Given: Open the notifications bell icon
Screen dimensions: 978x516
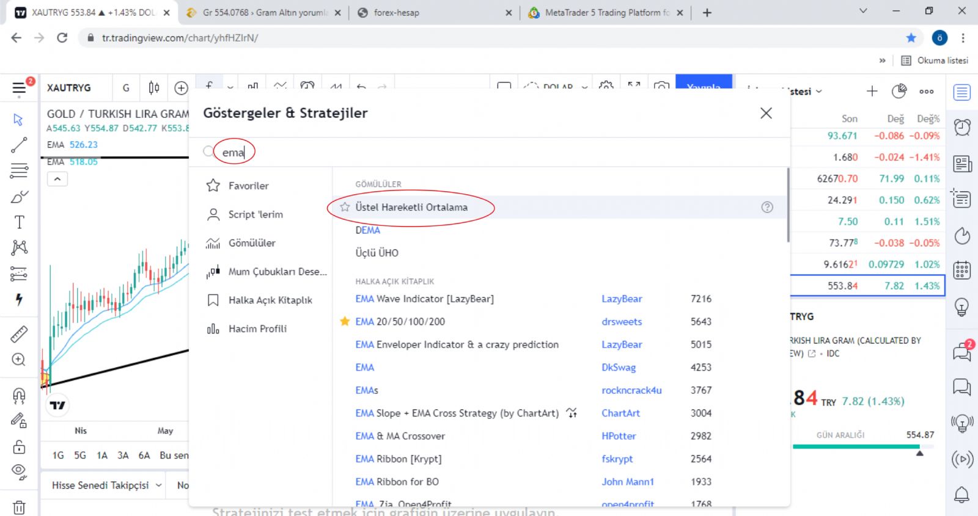Looking at the screenshot, I should pos(962,494).
